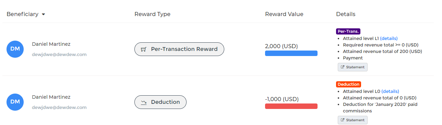The width and height of the screenshot is (442, 125).
Task: Click the Reward Type column header
Action: point(152,14)
